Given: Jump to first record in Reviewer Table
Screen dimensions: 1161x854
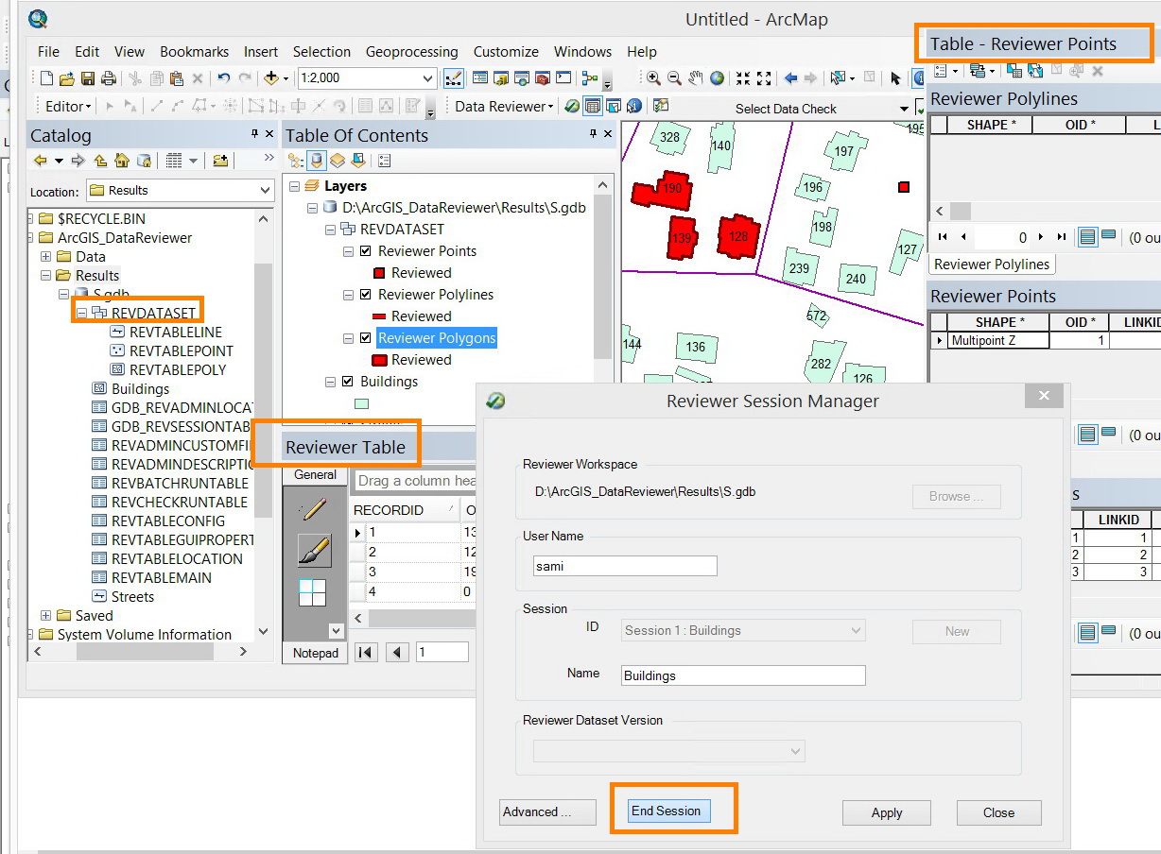Looking at the screenshot, I should point(366,652).
